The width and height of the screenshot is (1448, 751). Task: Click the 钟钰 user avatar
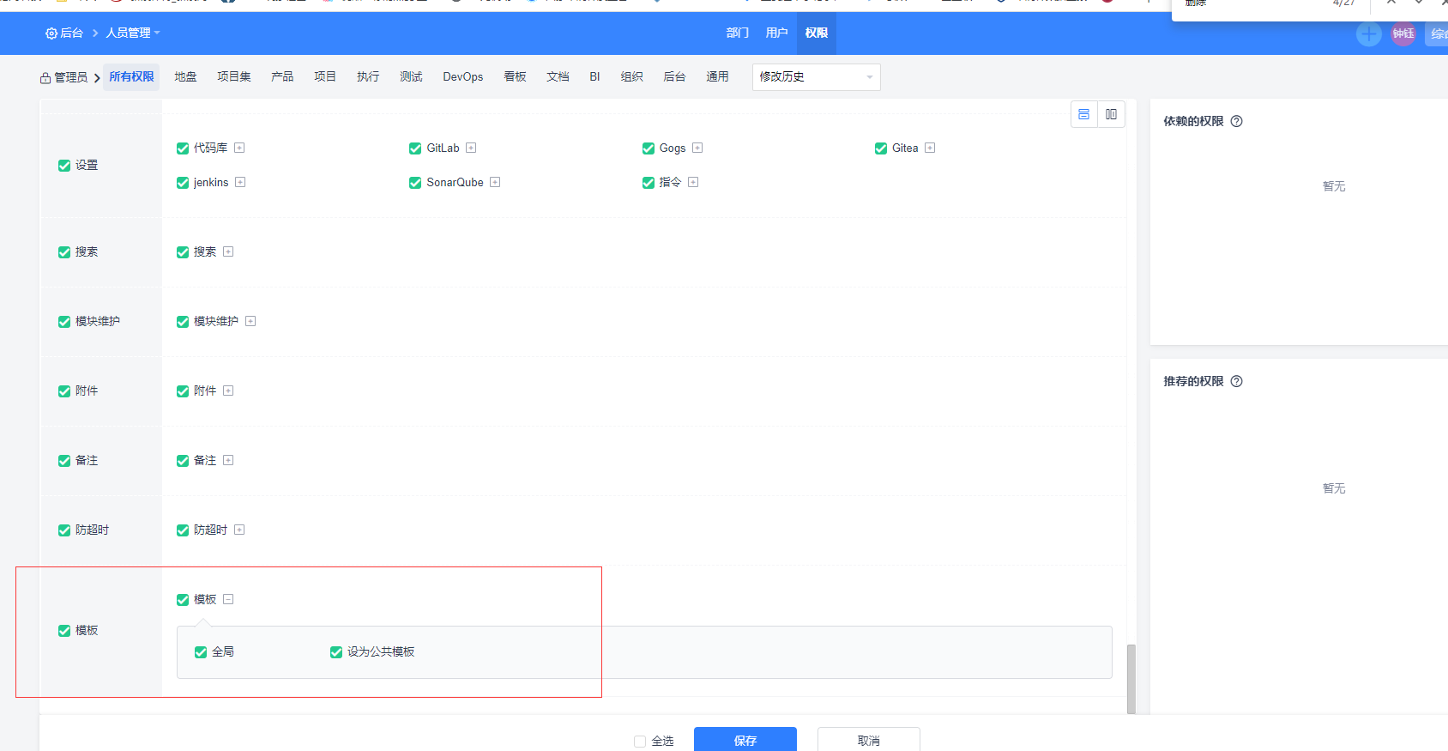click(1403, 33)
